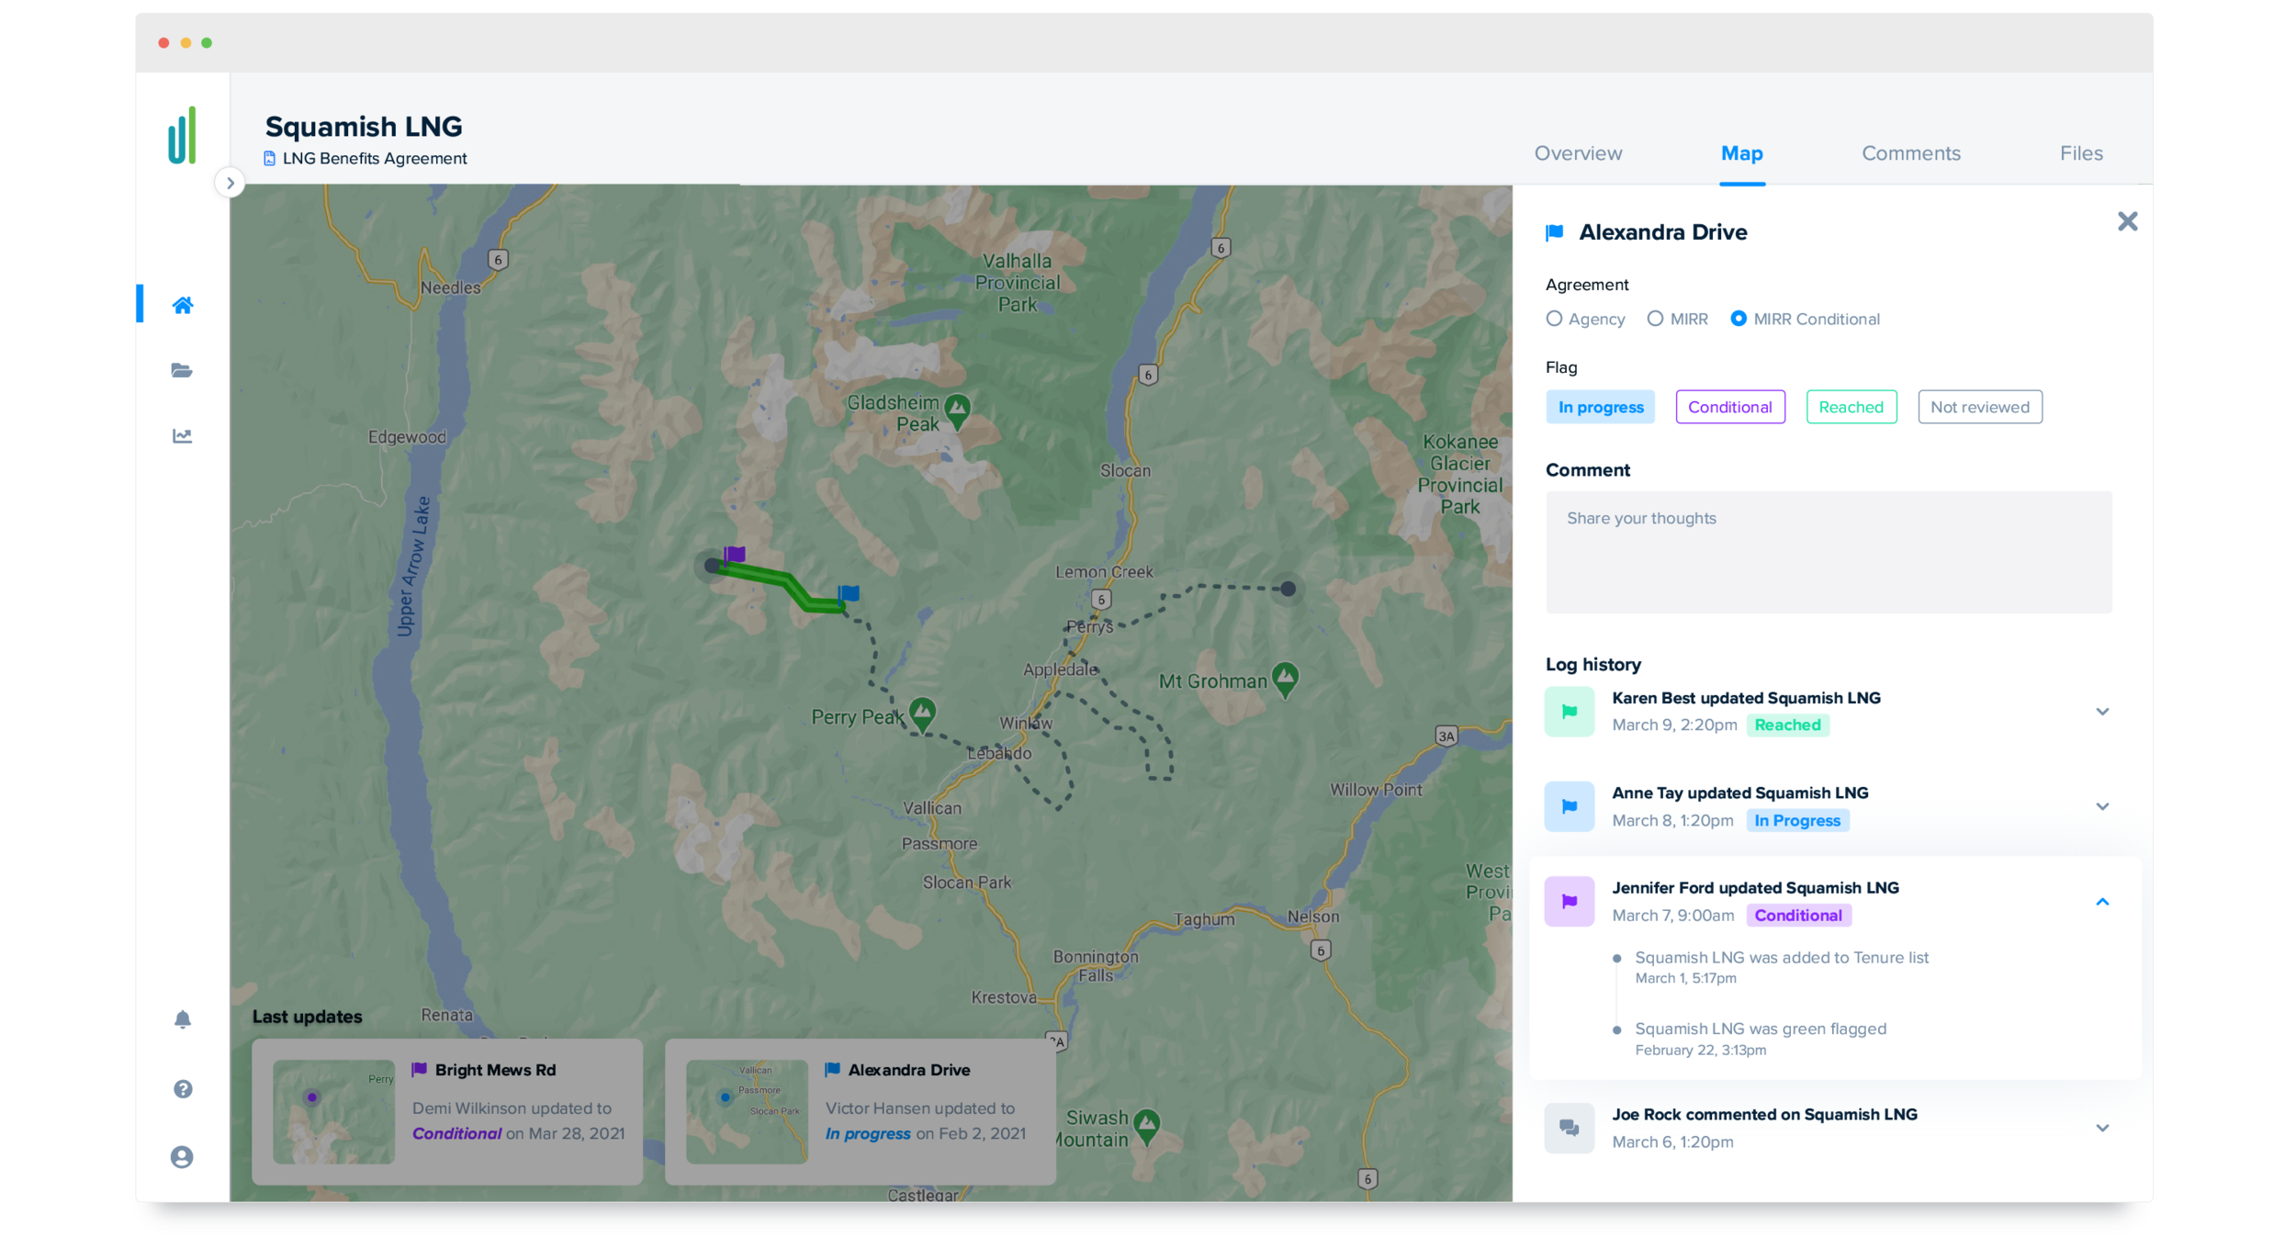The height and width of the screenshot is (1237, 2296).
Task: Select the MIRR radio button
Action: point(1677,319)
